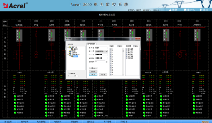Click user icon beside highlighted 管理员 node
This screenshot has width=212, height=123.
coord(72,56)
